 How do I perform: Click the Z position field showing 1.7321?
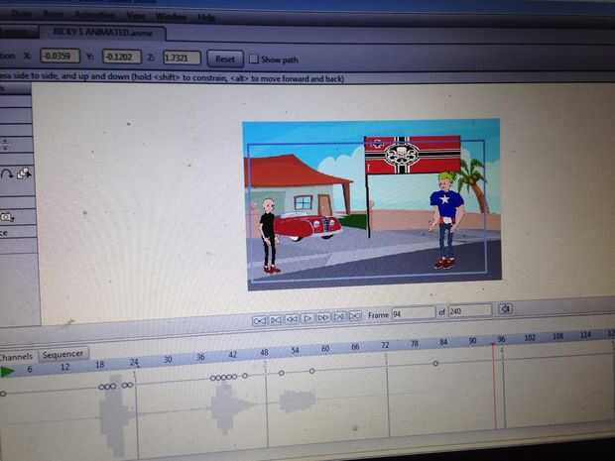pyautogui.click(x=182, y=58)
